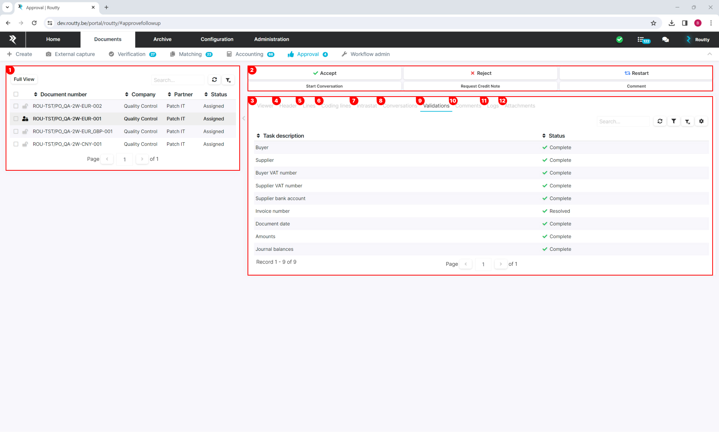Tick checkbox for ROU-TST/PO_QA-2W-EUR-002
719x432 pixels.
pos(16,106)
